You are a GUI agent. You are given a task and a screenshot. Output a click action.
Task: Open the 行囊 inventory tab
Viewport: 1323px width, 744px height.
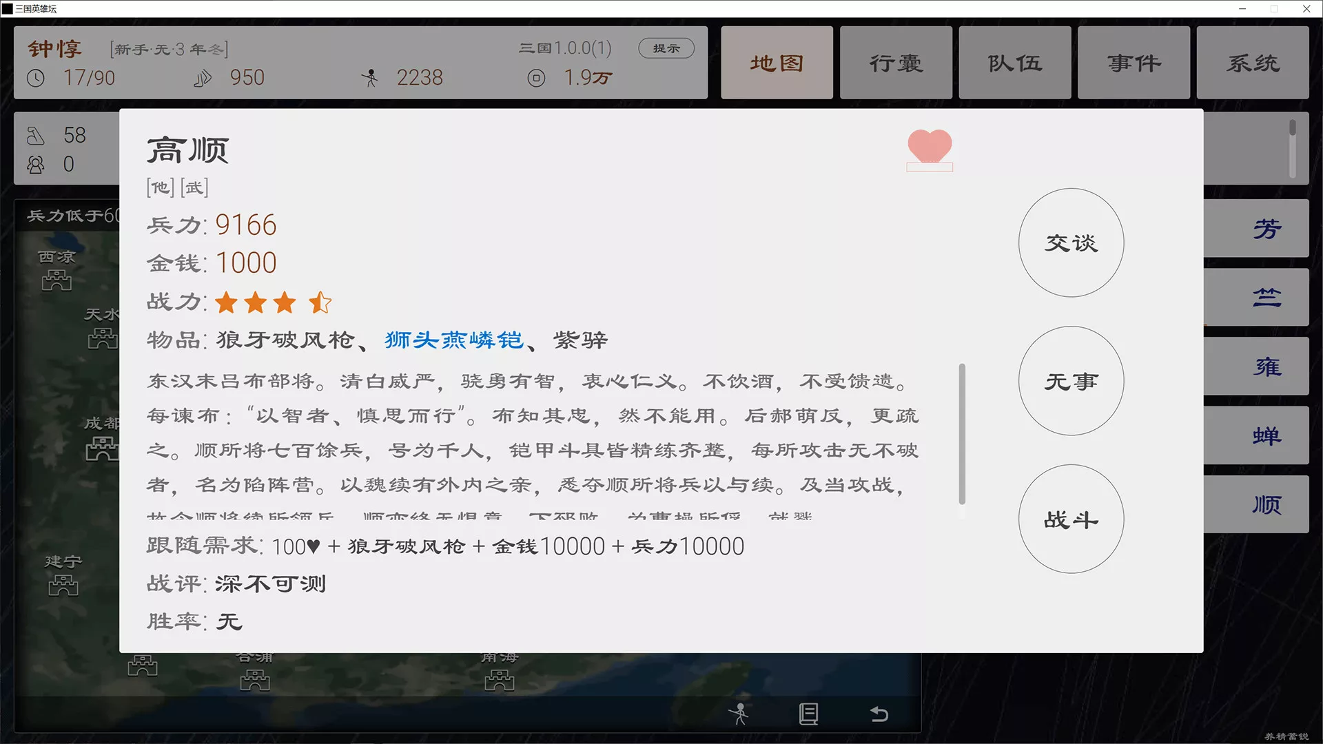tap(896, 63)
